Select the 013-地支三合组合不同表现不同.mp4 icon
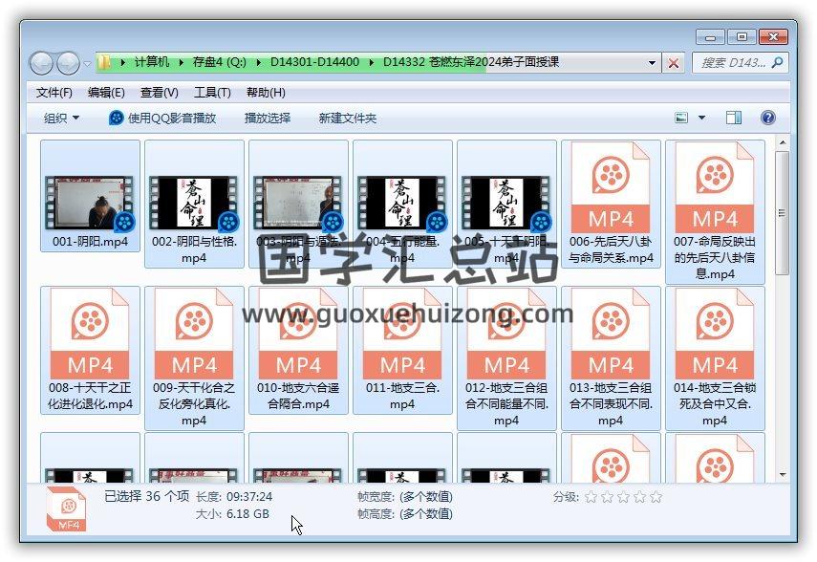The height and width of the screenshot is (562, 817). pyautogui.click(x=611, y=334)
